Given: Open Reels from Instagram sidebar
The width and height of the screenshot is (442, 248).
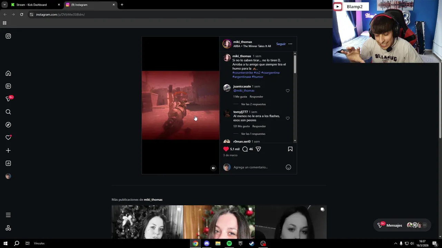Looking at the screenshot, I should pos(8,86).
